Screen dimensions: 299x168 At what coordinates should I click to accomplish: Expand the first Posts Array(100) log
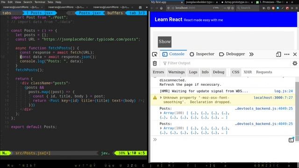pos(161,113)
